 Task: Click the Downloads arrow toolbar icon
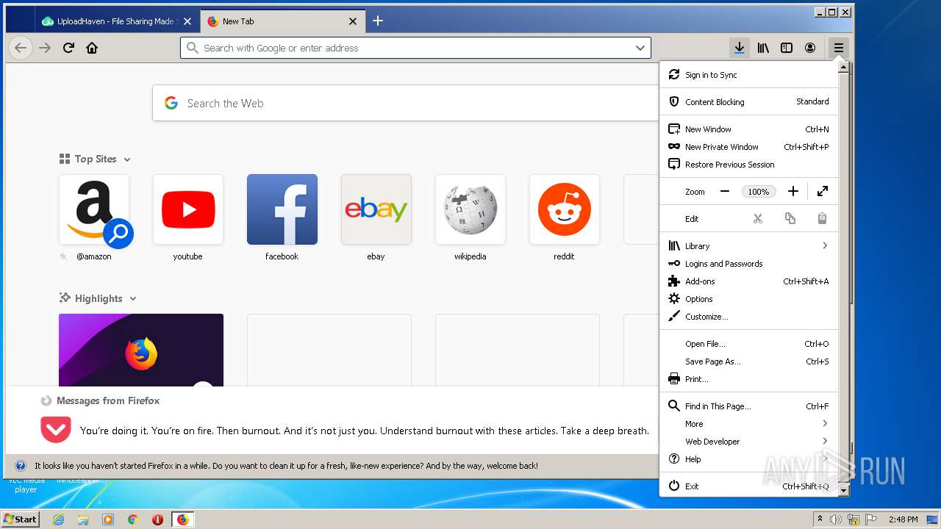click(x=740, y=48)
